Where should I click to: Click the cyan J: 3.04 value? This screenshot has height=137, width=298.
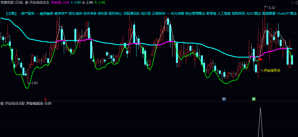[x=76, y=2]
